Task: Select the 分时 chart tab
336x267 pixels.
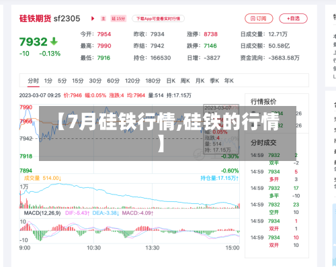Action: coord(34,81)
